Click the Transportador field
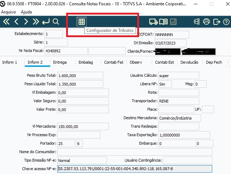231x174 pixels. 179,101
